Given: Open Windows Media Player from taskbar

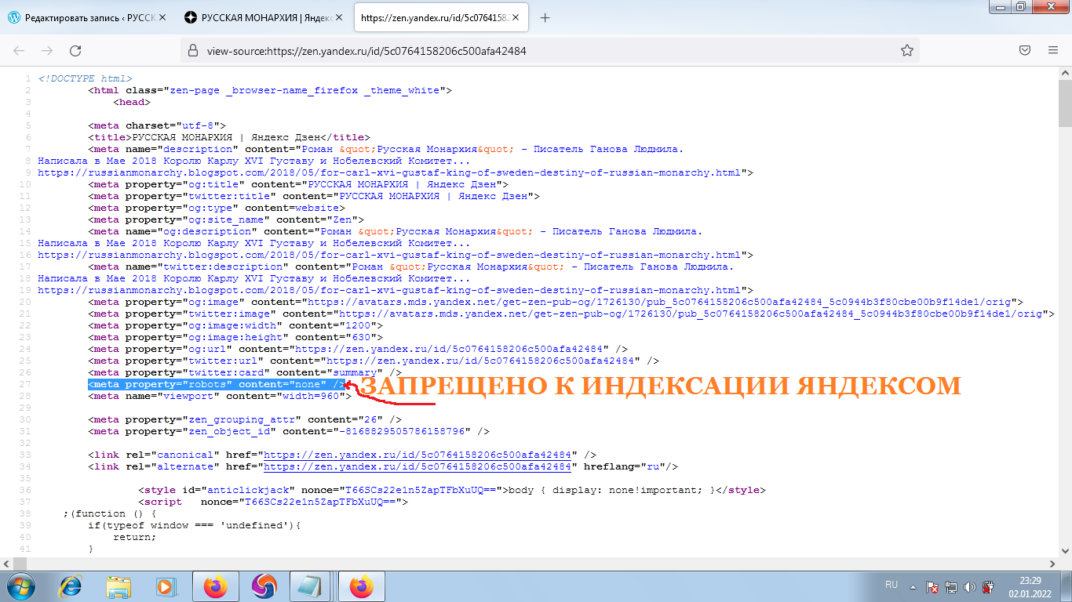Looking at the screenshot, I should (166, 586).
